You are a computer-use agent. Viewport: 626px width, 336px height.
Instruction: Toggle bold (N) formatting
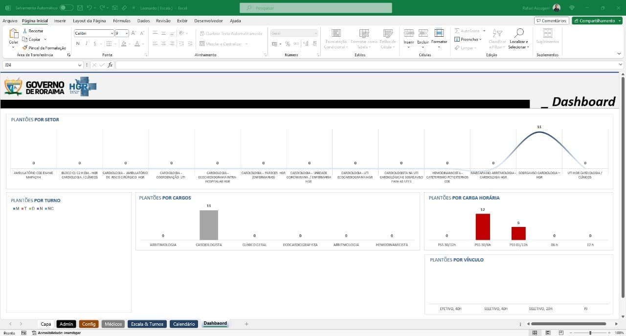(78, 44)
